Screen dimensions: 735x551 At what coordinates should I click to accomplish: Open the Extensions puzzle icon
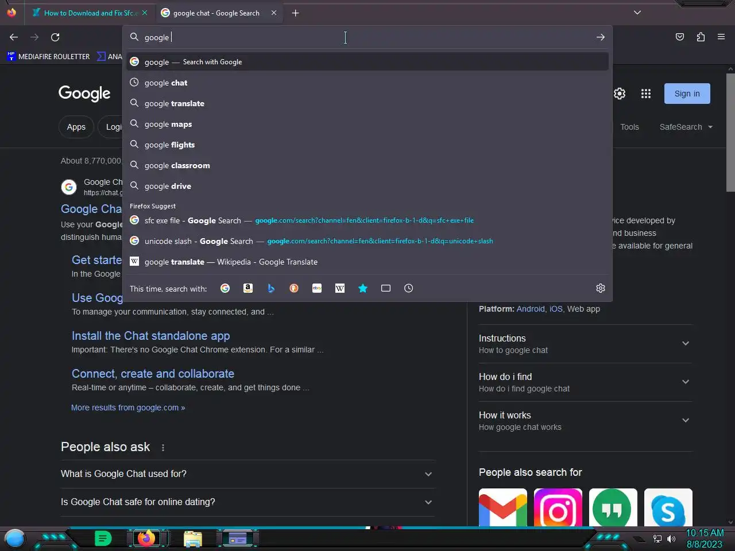[701, 37]
